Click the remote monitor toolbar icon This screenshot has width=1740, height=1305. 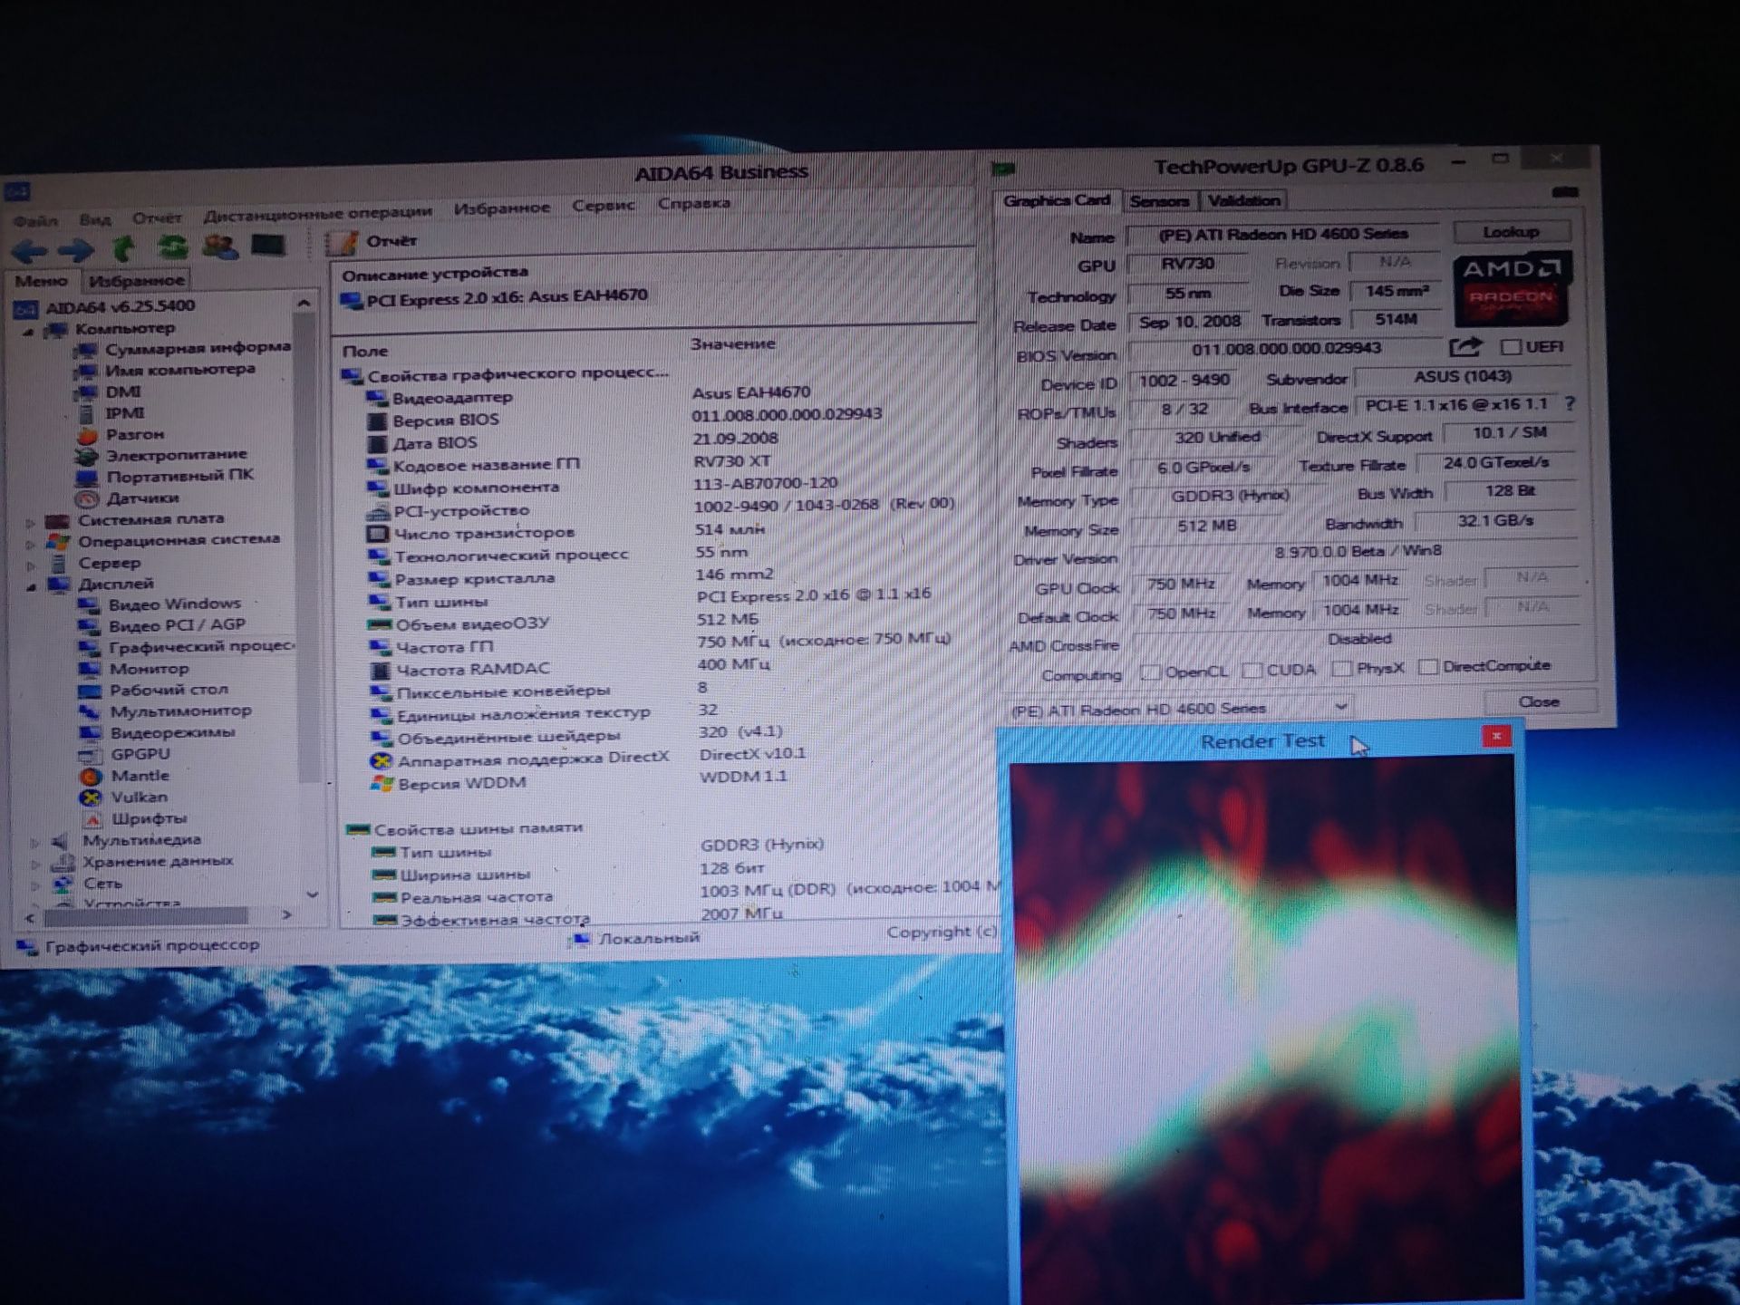(268, 245)
